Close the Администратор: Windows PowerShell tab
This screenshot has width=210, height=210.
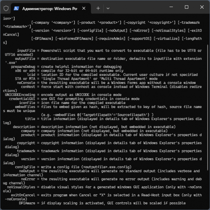84,8
